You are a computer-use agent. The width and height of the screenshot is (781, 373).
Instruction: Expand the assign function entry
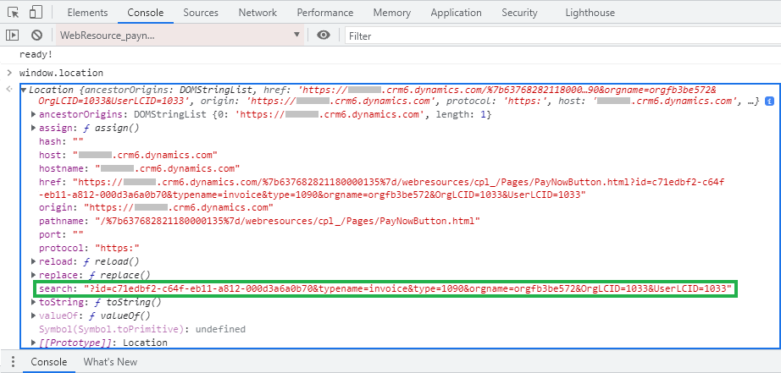(34, 129)
